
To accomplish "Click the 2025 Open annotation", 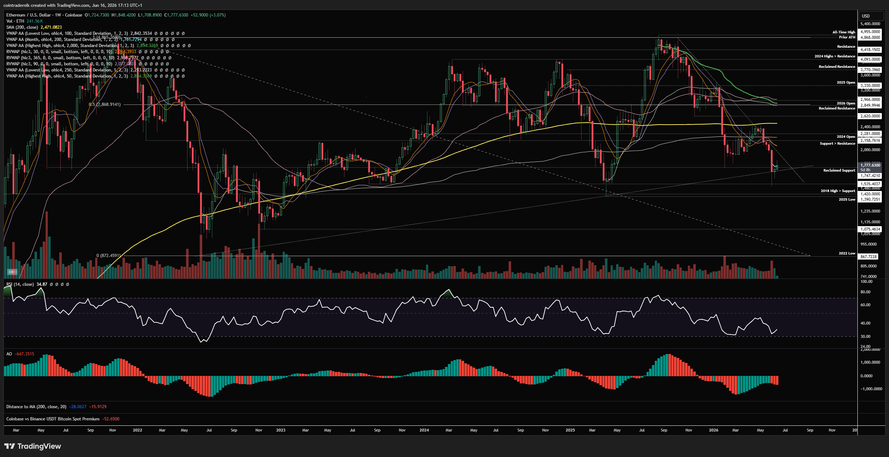I will 846,83.
